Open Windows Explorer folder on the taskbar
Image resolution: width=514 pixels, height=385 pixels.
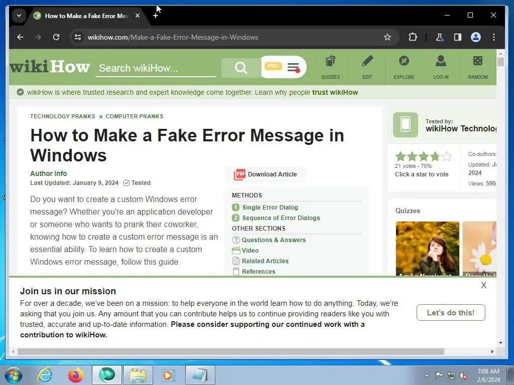pos(138,375)
